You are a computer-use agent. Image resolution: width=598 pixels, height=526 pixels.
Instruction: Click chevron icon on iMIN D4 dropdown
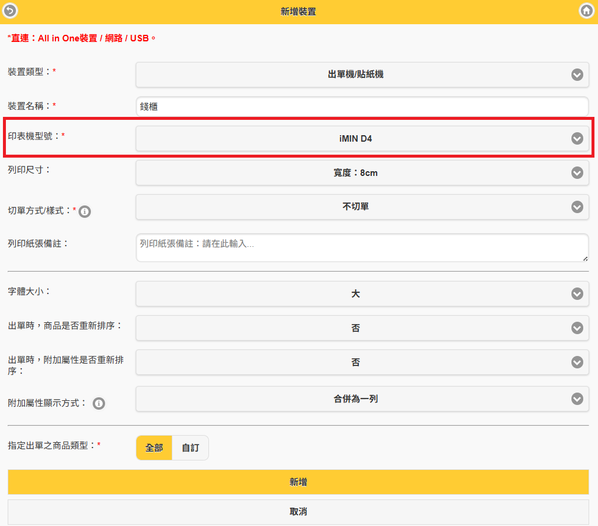(577, 139)
